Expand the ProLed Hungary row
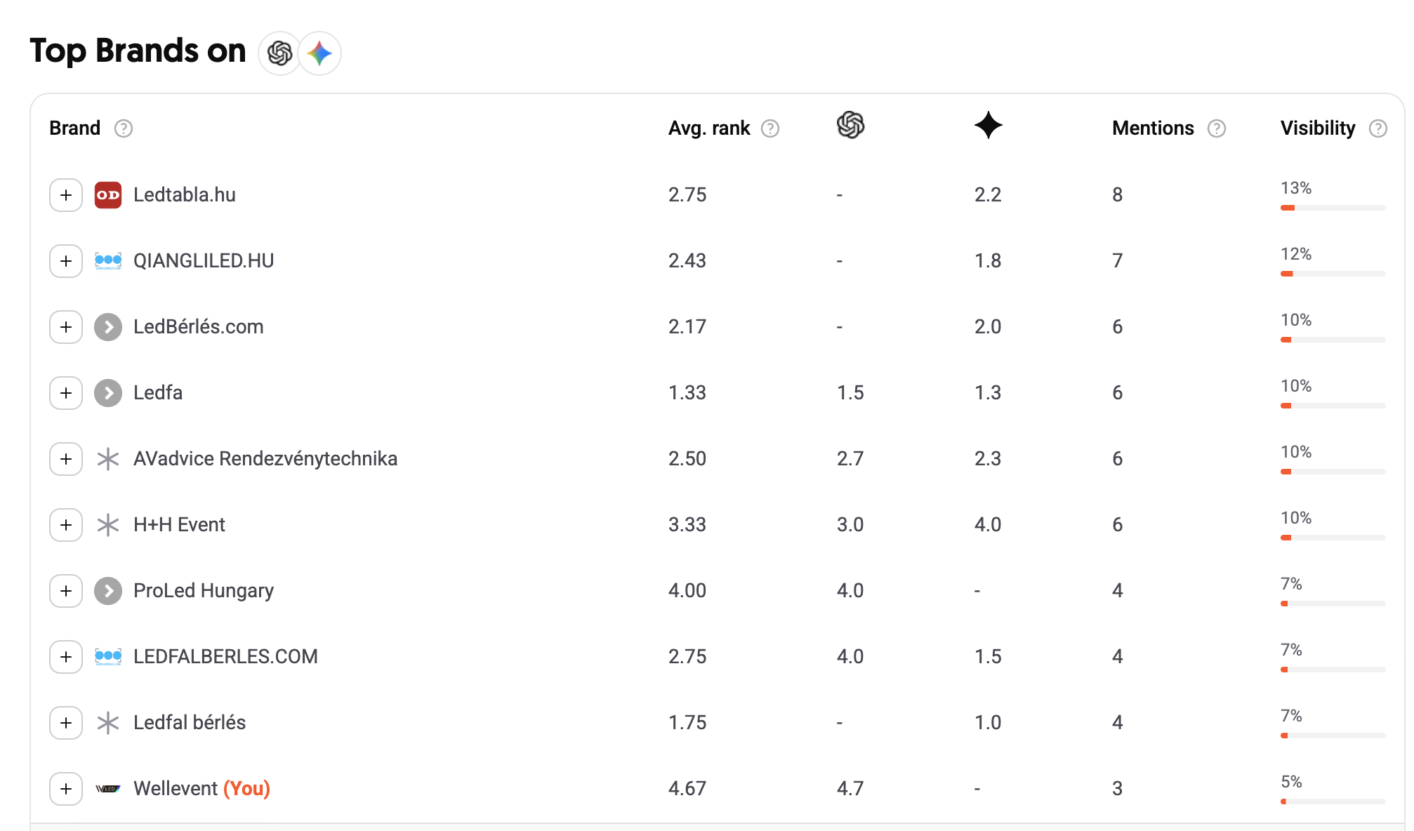Viewport: 1414px width, 831px height. click(66, 591)
